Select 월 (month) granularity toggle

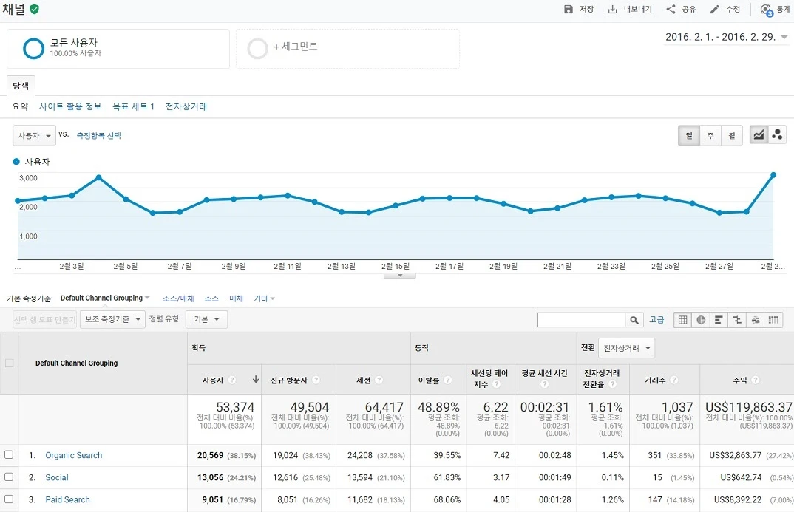pos(732,136)
